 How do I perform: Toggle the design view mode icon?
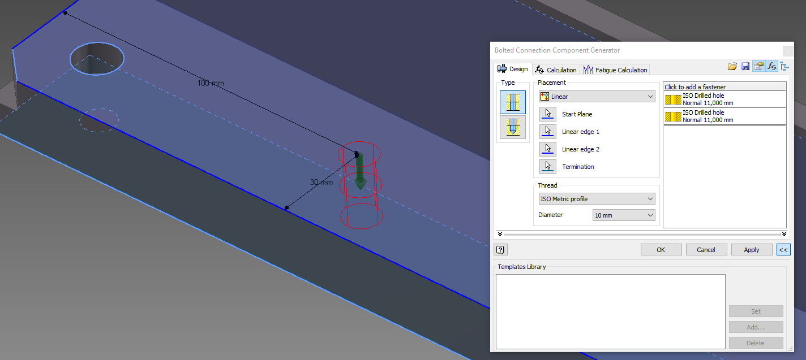click(x=758, y=66)
